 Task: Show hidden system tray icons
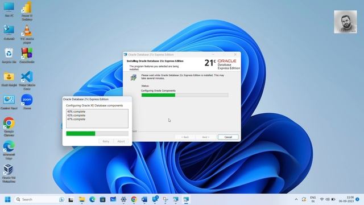click(x=296, y=199)
